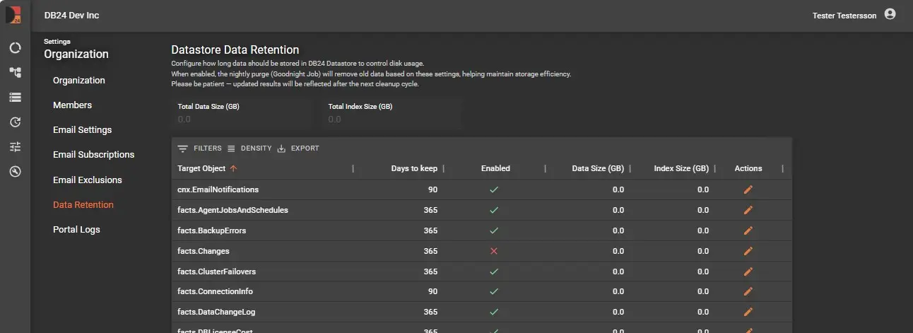Click the pencil icon for facts.Changes
Viewport: 913px width, 333px height.
coord(748,251)
